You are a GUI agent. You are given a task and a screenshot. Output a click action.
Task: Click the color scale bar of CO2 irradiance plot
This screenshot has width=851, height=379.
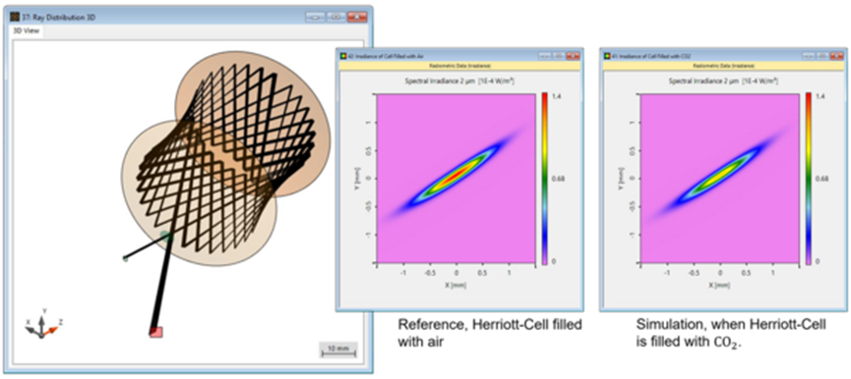click(x=808, y=179)
